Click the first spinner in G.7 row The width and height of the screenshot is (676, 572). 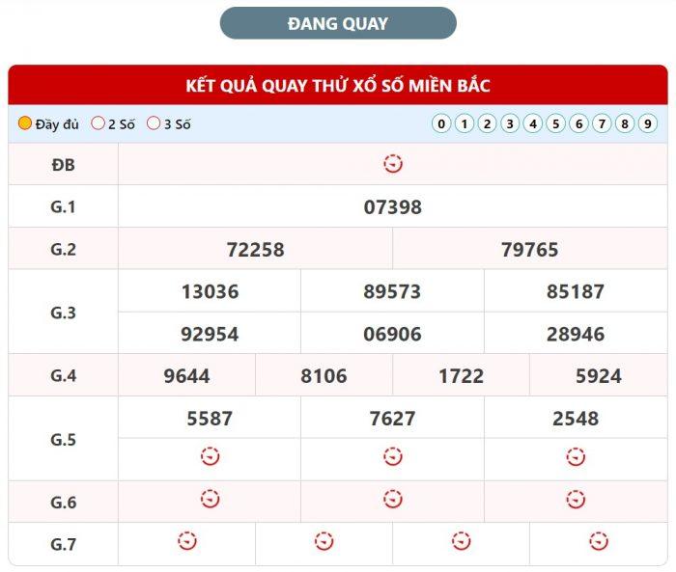coord(187,541)
